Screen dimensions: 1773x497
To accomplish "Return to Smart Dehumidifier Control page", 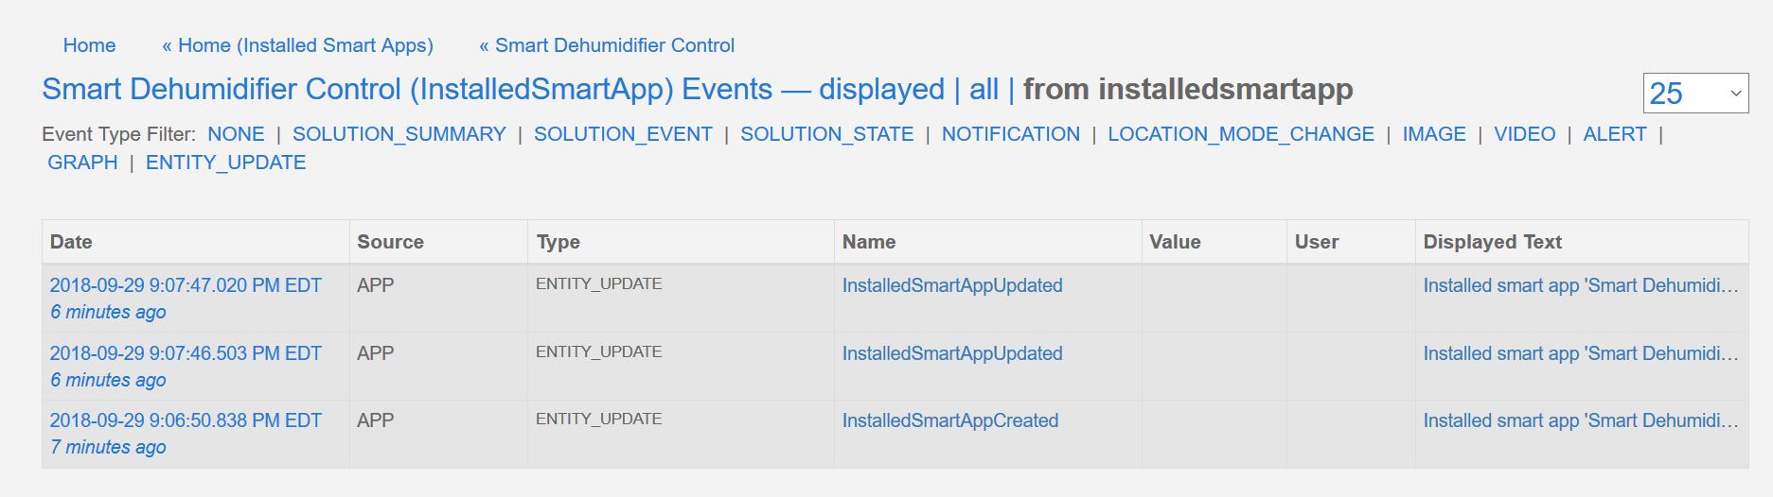I will (x=607, y=45).
